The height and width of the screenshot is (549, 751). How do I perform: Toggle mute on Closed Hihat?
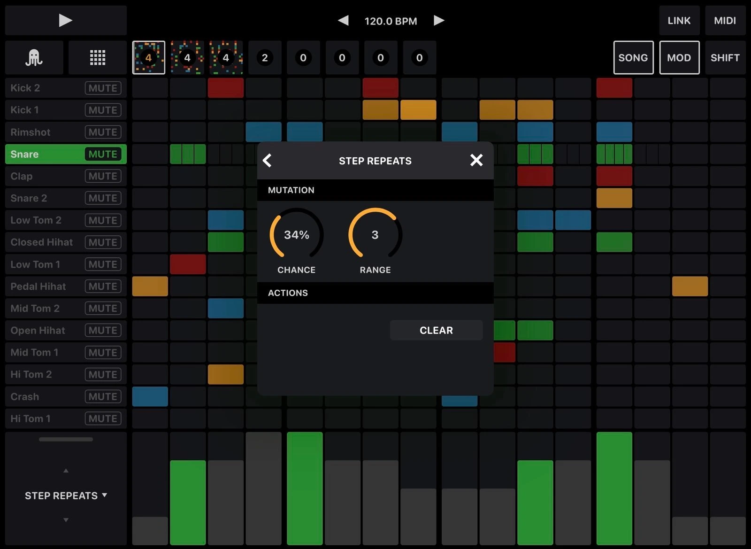pos(103,242)
